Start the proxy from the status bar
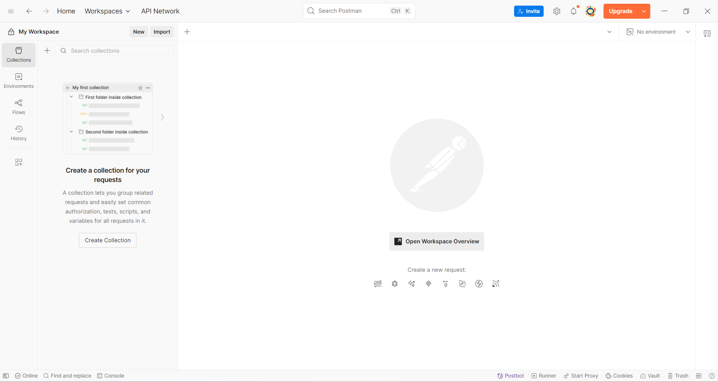Image resolution: width=718 pixels, height=382 pixels. 581,376
